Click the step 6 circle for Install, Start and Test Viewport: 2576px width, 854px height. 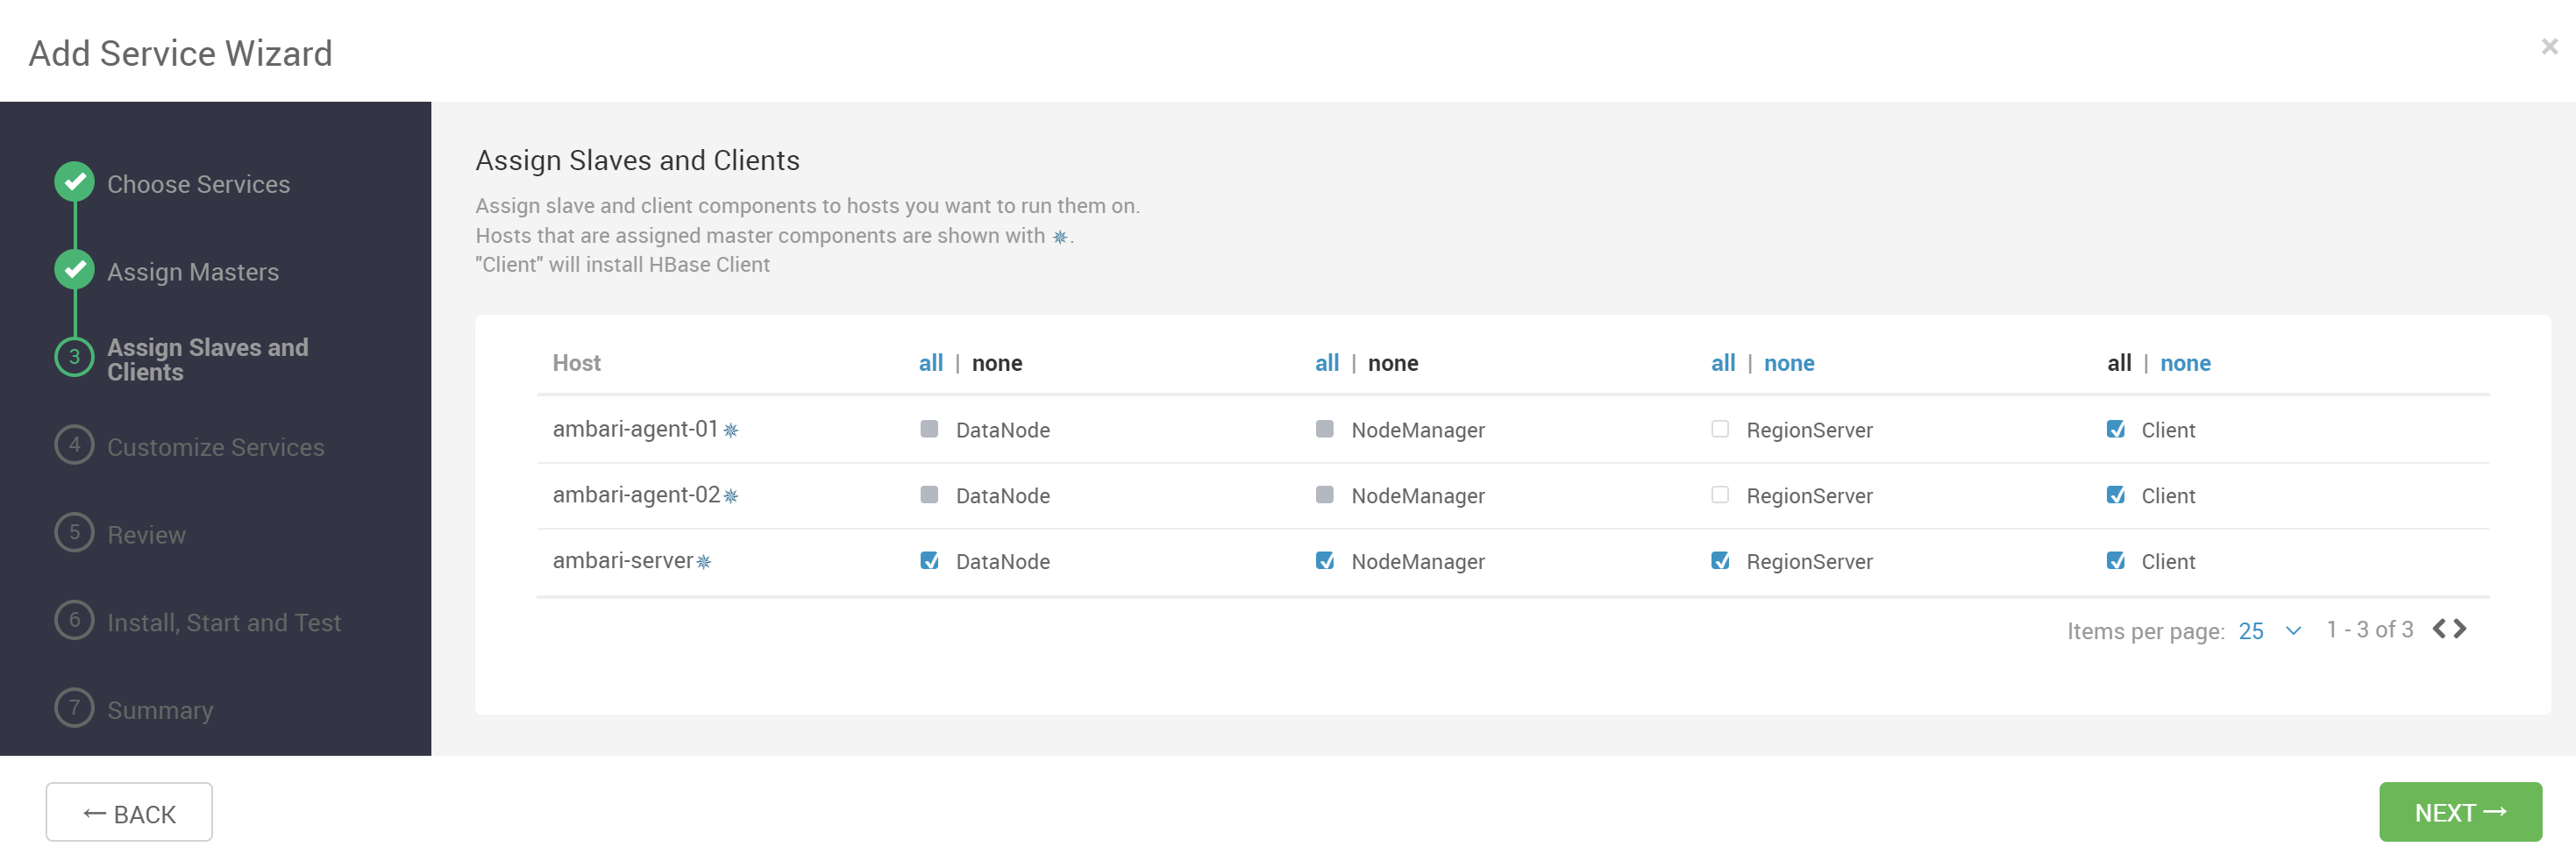pos(74,621)
